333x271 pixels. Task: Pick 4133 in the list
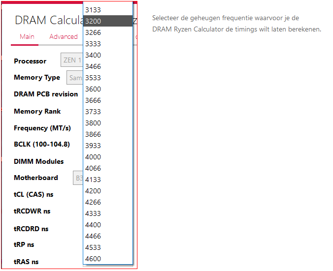pyautogui.click(x=108, y=180)
